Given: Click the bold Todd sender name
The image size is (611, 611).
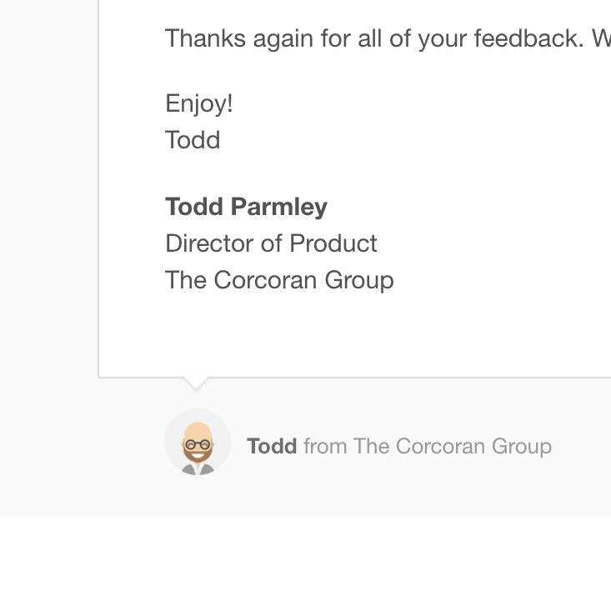Looking at the screenshot, I should 272,446.
